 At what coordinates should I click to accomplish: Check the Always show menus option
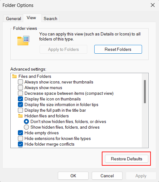point(20,88)
